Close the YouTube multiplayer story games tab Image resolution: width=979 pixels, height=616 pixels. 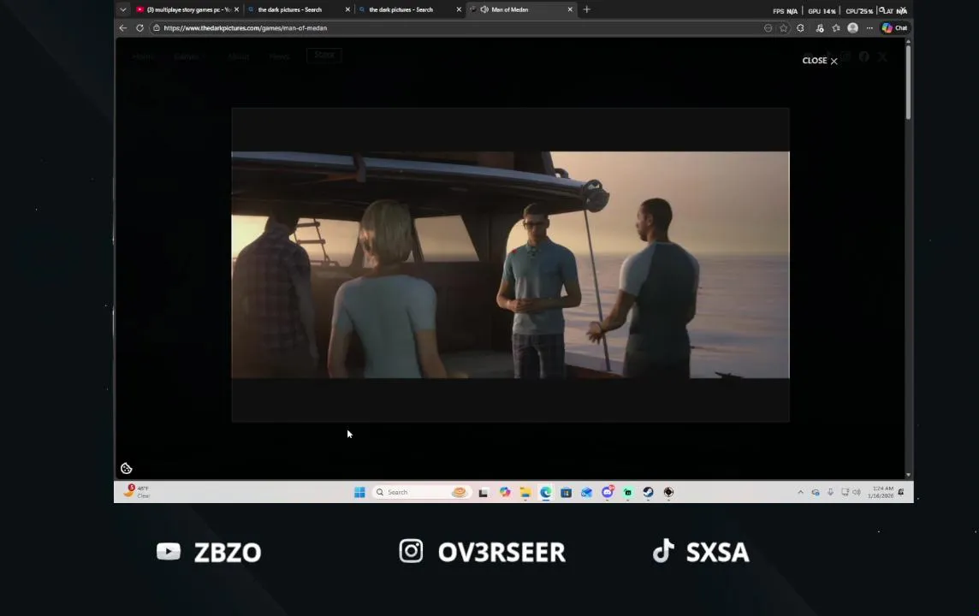[237, 9]
